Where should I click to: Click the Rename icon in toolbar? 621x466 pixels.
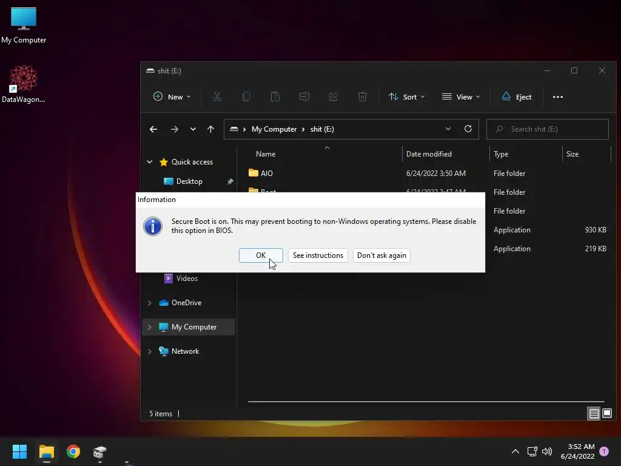click(304, 96)
